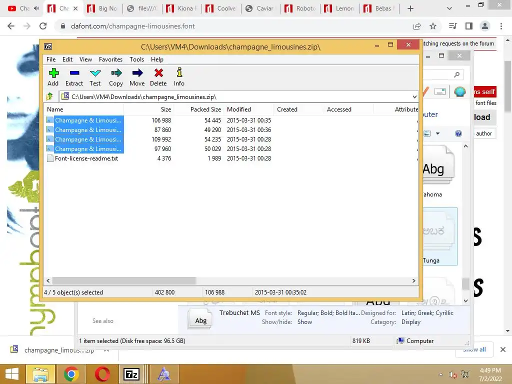Show hidden system tray icons
The height and width of the screenshot is (384, 512).
click(440, 374)
